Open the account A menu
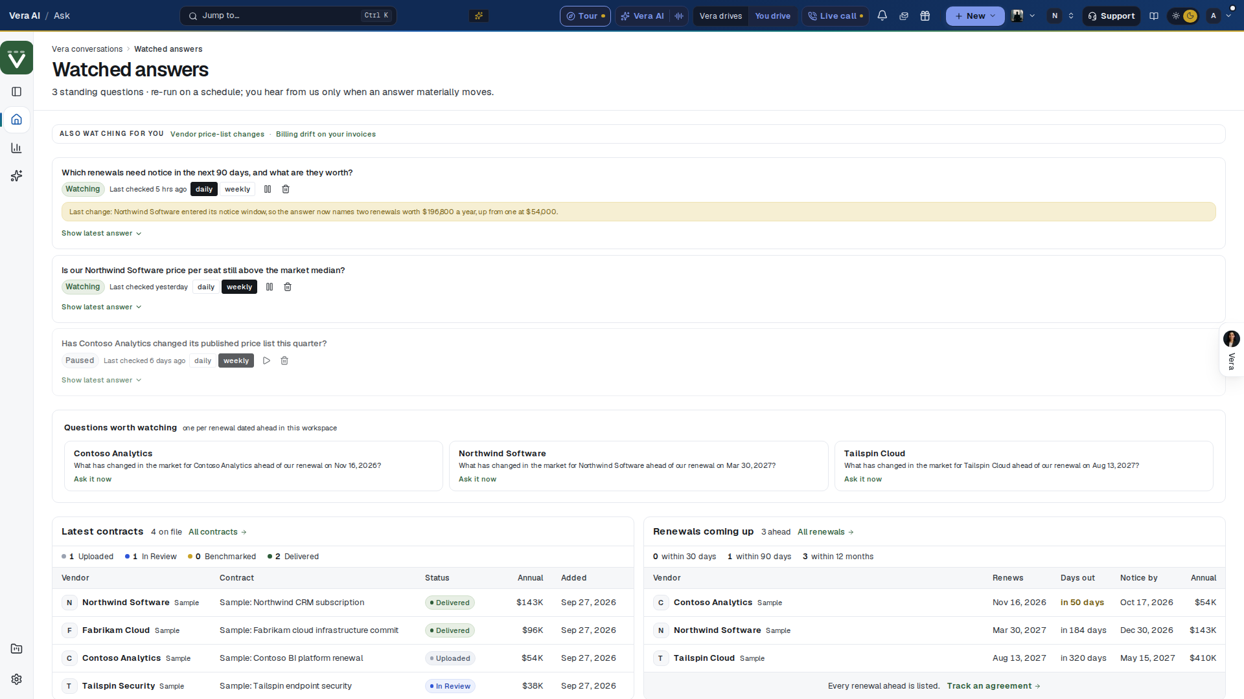 (1220, 16)
